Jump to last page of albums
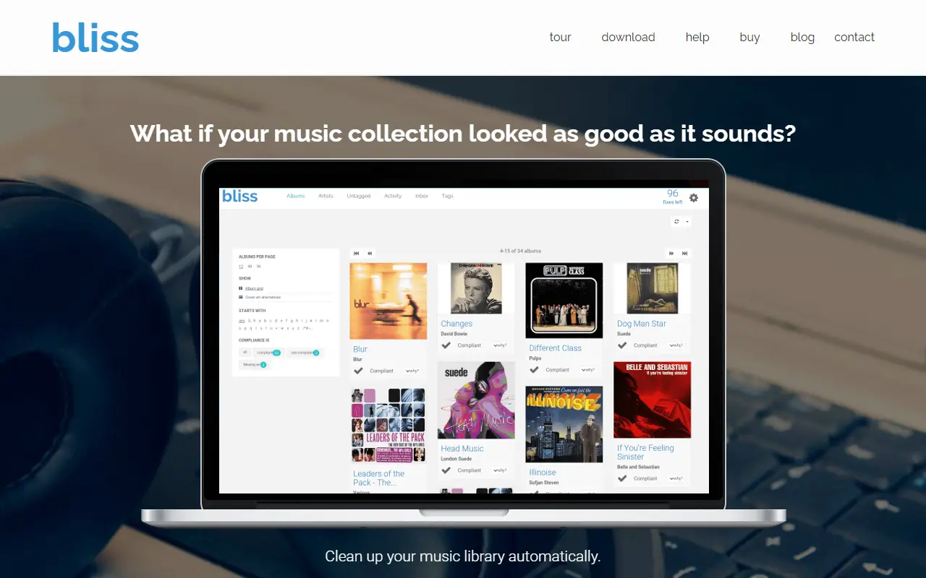The height and width of the screenshot is (578, 926). tap(684, 254)
